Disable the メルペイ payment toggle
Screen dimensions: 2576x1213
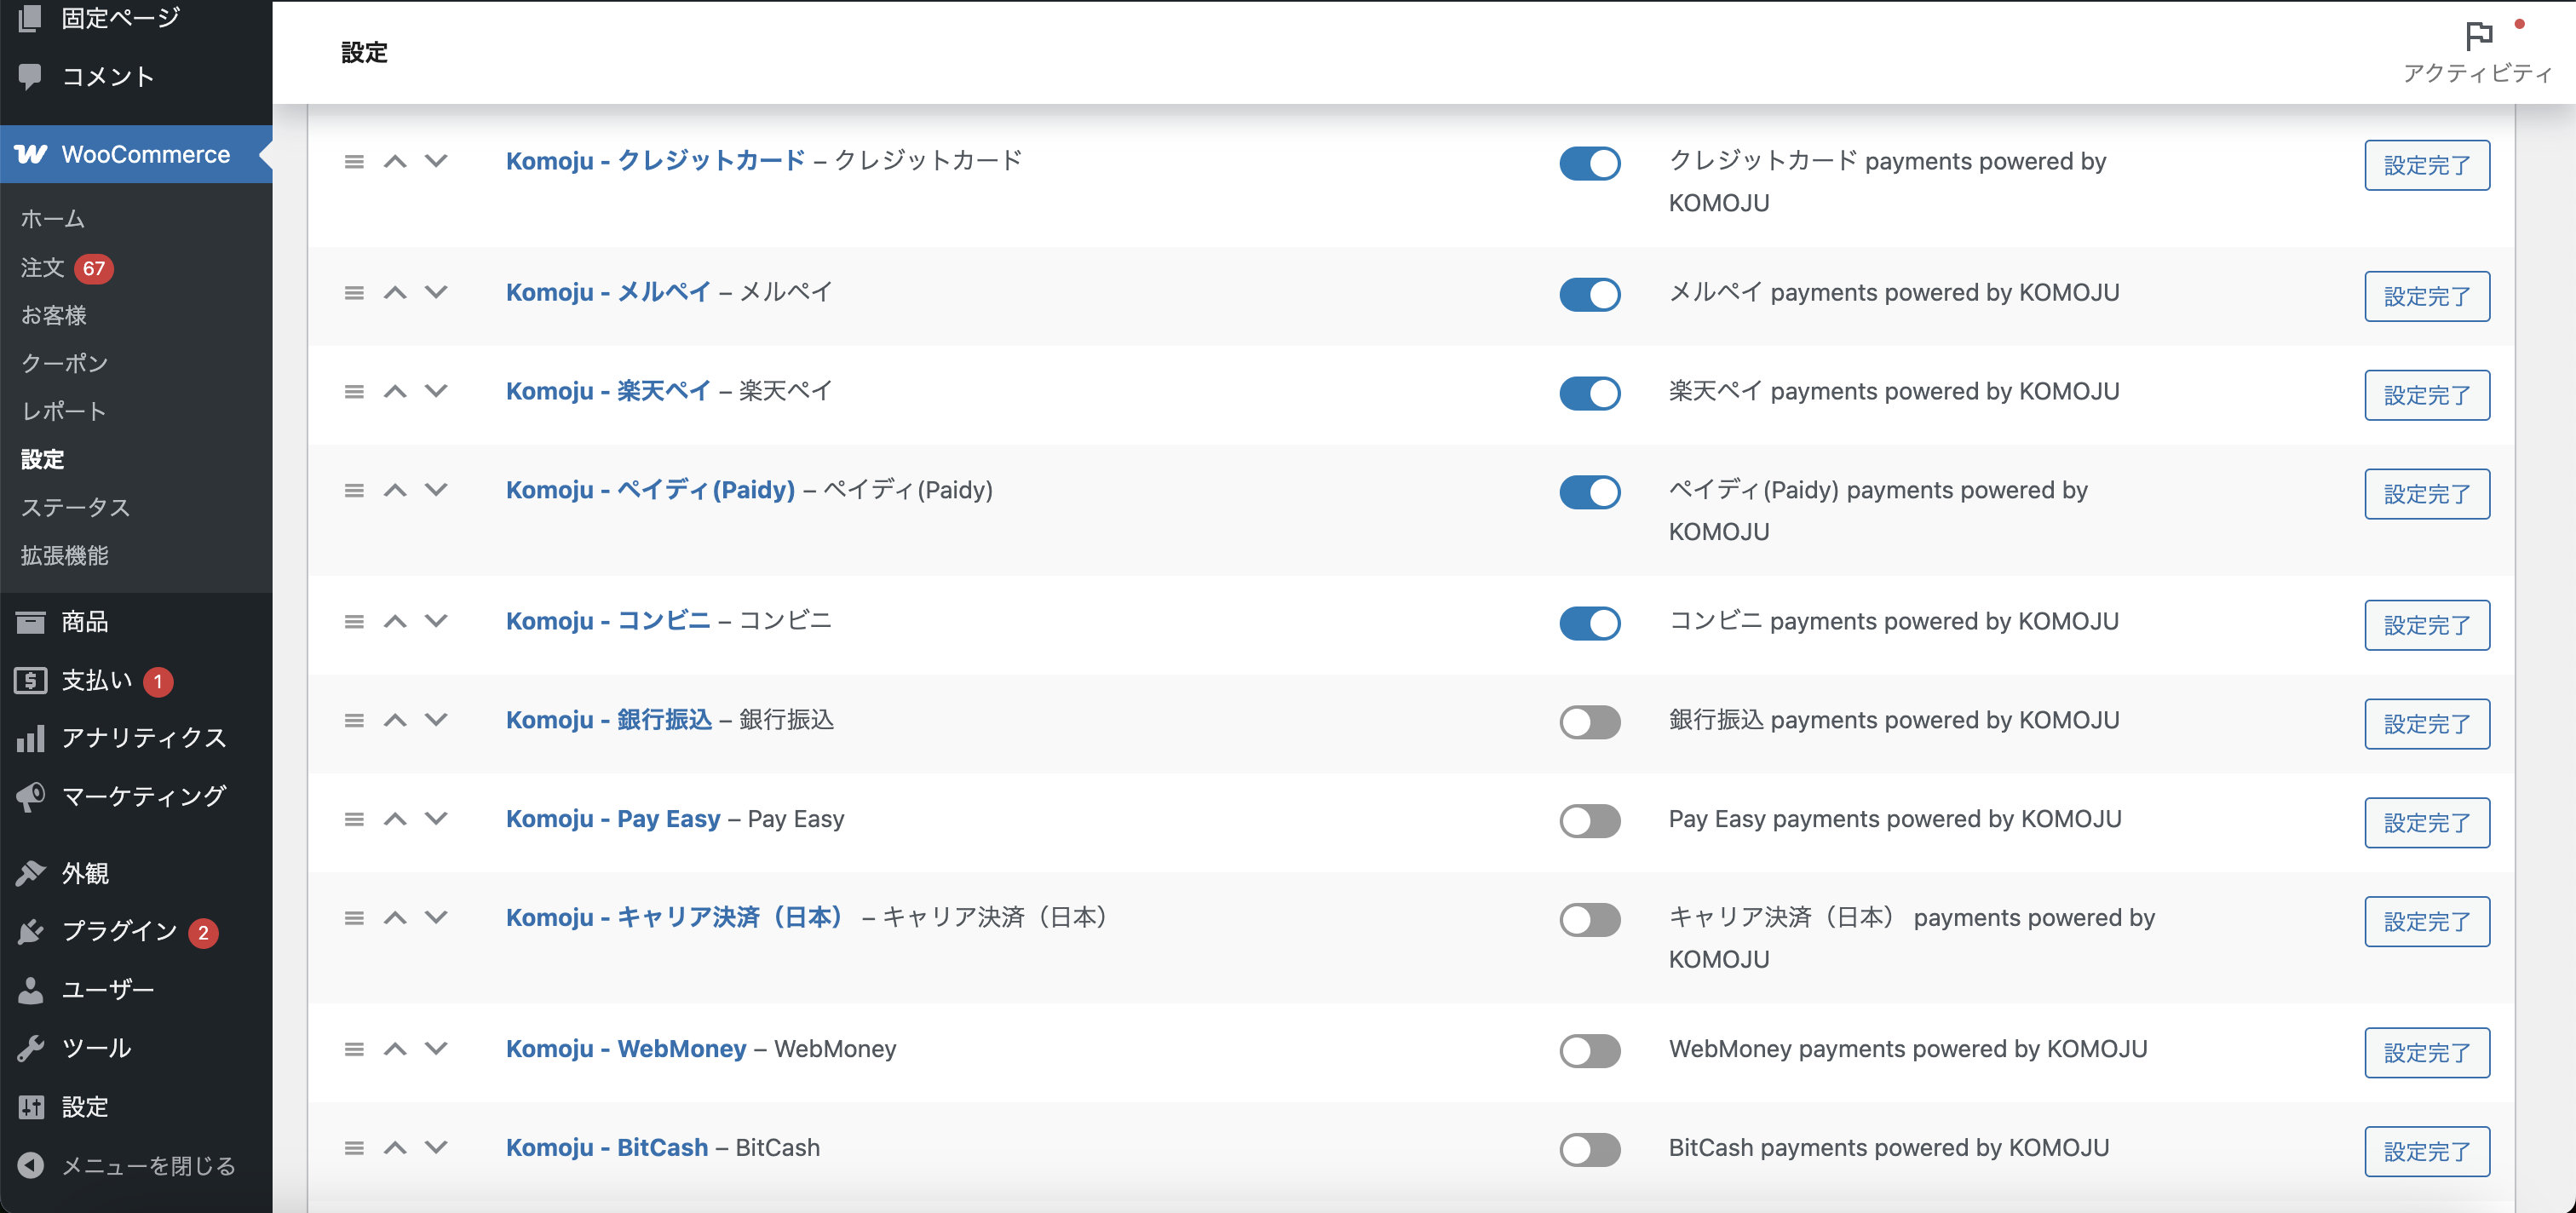pyautogui.click(x=1590, y=294)
